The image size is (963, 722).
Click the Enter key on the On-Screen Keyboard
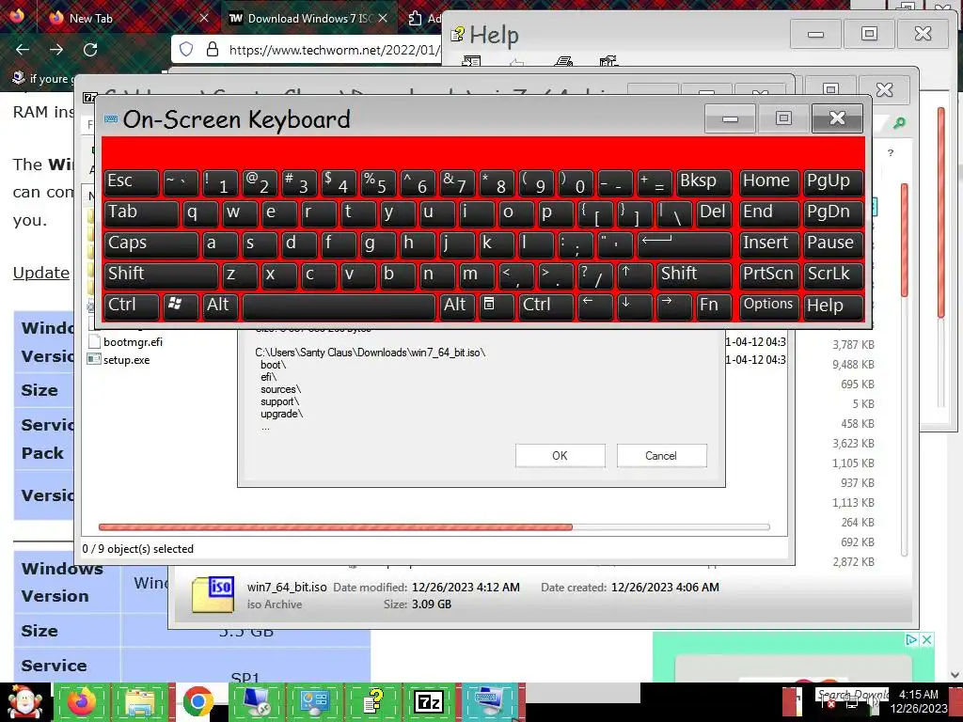[x=685, y=244]
